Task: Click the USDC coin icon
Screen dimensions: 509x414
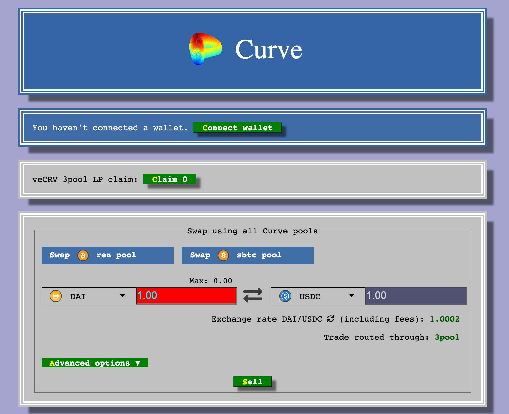Action: pos(285,296)
